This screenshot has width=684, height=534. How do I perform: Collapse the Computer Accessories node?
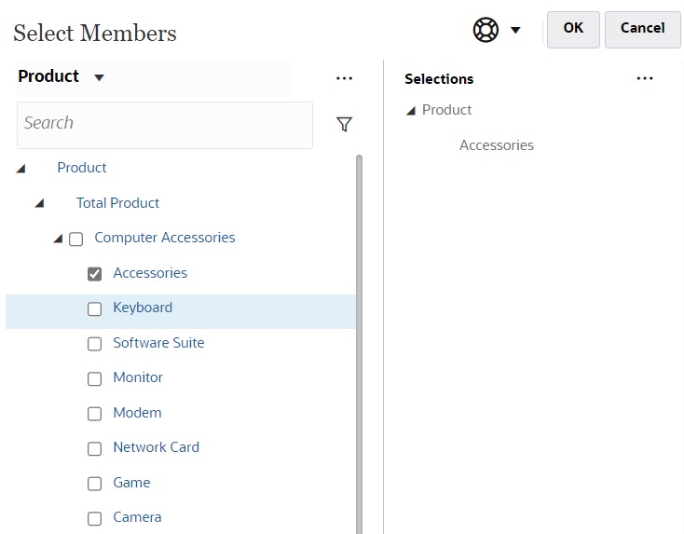pyautogui.click(x=58, y=239)
